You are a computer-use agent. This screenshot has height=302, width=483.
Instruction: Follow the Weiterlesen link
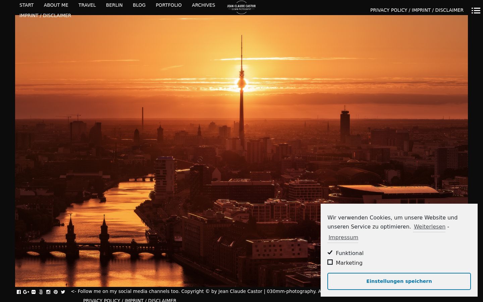pos(429,227)
